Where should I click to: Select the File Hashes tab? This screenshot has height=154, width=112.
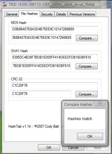tap(29, 14)
